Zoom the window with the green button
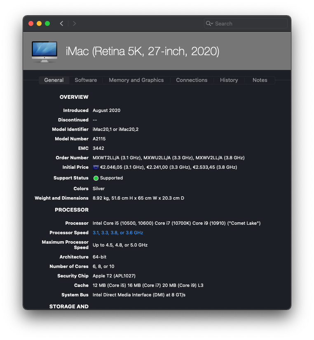This screenshot has width=314, height=340. [47, 23]
